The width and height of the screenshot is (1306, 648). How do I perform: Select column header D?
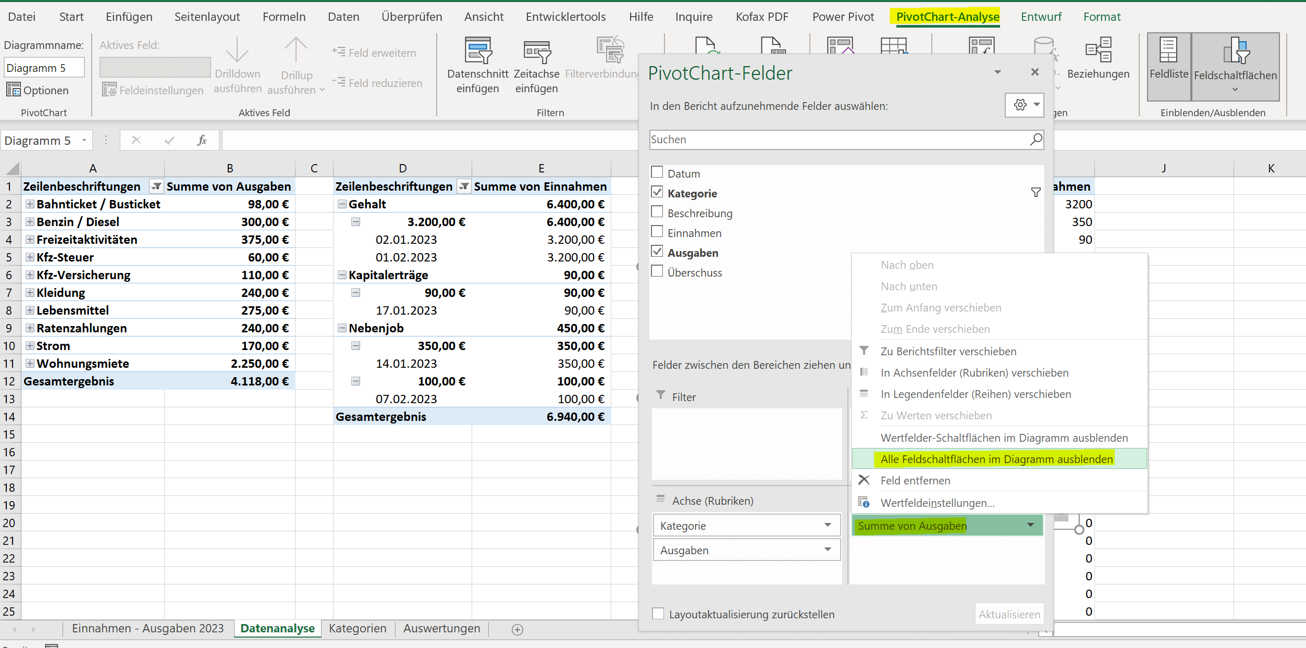(x=402, y=168)
